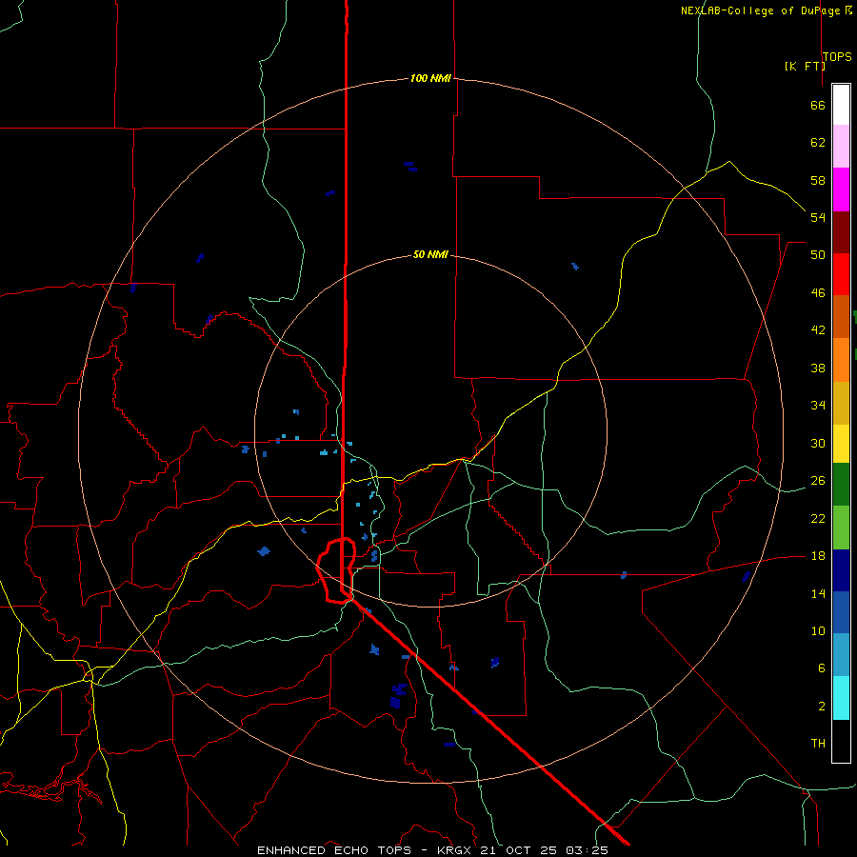Select the 50 legend scale label
Viewport: 857px width, 857px height.
tap(818, 255)
